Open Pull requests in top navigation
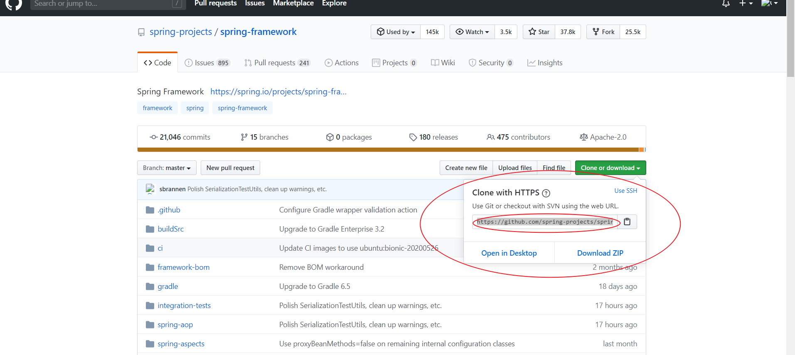 pyautogui.click(x=215, y=3)
